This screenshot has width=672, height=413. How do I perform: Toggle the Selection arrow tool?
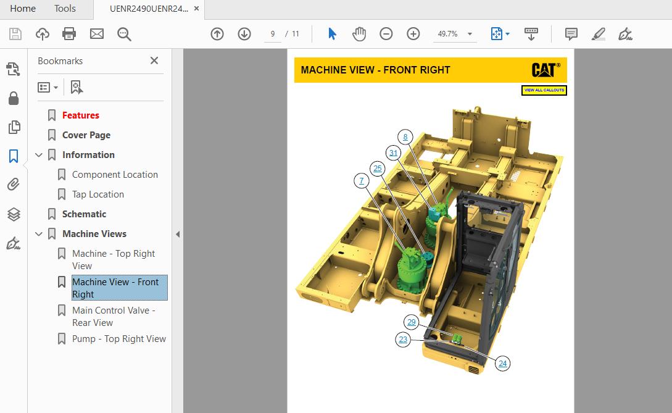pos(331,34)
